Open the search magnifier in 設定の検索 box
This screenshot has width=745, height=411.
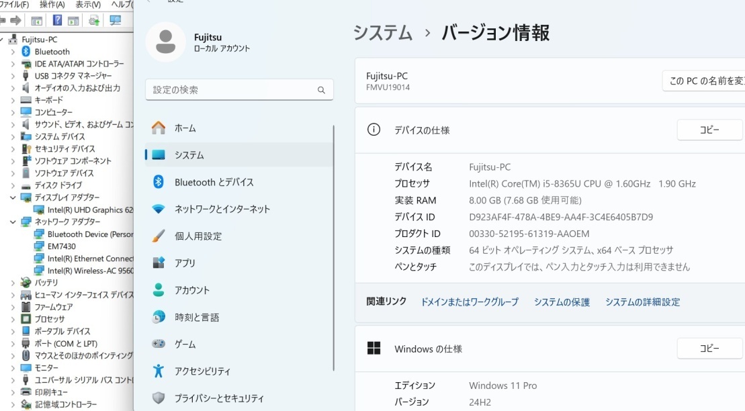(x=321, y=90)
